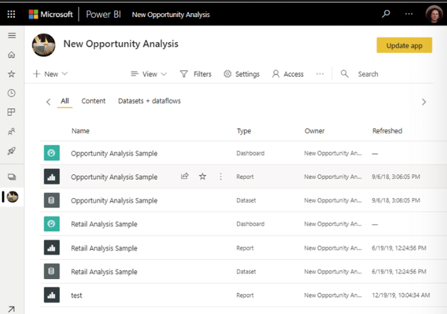Click Opportunity Analysis Sample dashboard icon
The image size is (447, 314).
[51, 153]
